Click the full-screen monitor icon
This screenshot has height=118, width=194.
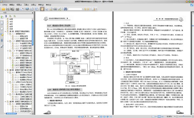27,9
